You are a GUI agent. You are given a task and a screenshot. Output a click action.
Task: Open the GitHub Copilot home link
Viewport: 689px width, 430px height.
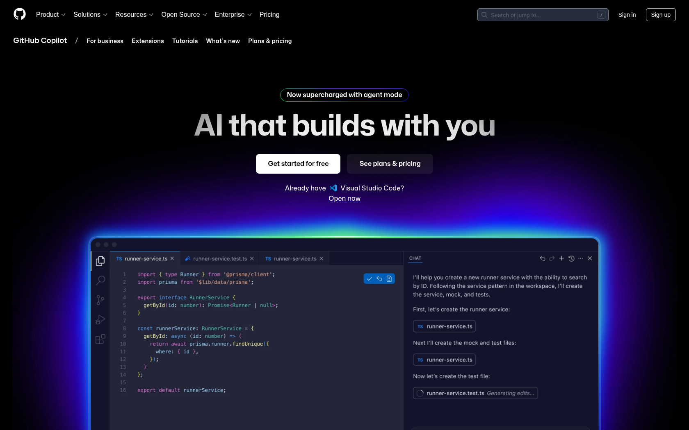[x=40, y=41]
